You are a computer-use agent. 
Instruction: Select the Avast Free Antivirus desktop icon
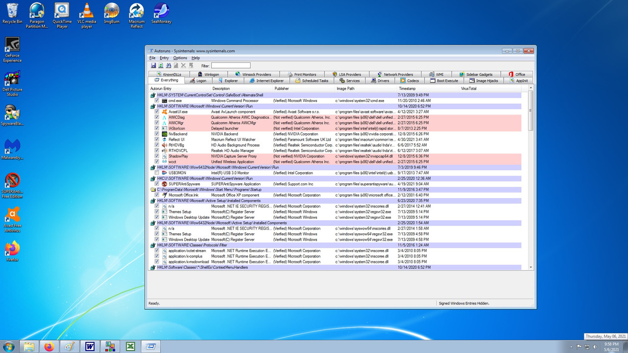coord(12,220)
